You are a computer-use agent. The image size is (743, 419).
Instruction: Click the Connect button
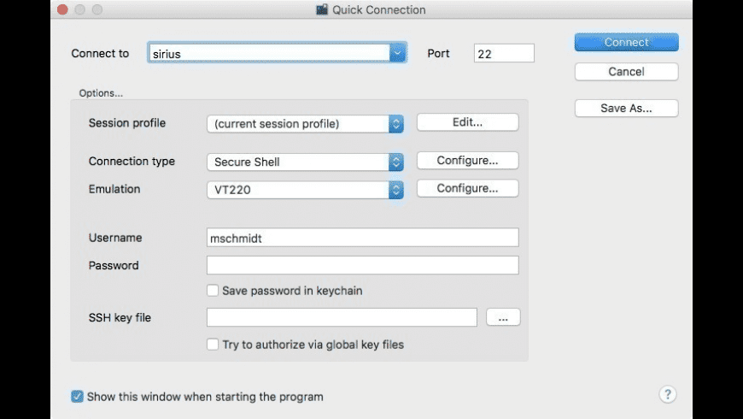coord(626,43)
